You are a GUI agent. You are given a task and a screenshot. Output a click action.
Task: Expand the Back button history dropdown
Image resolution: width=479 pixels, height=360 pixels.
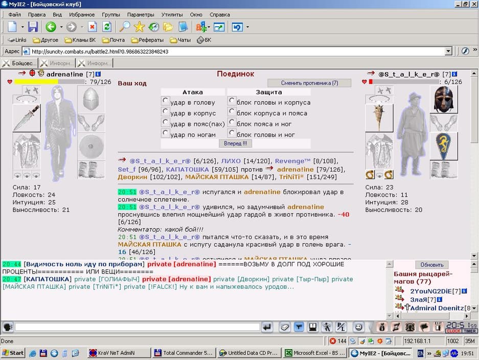point(61,27)
